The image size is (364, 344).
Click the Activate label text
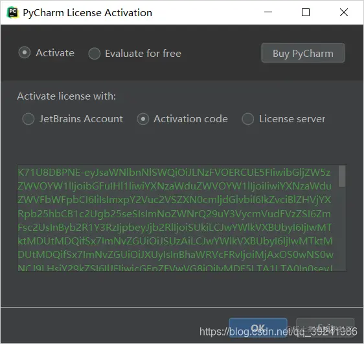55,53
